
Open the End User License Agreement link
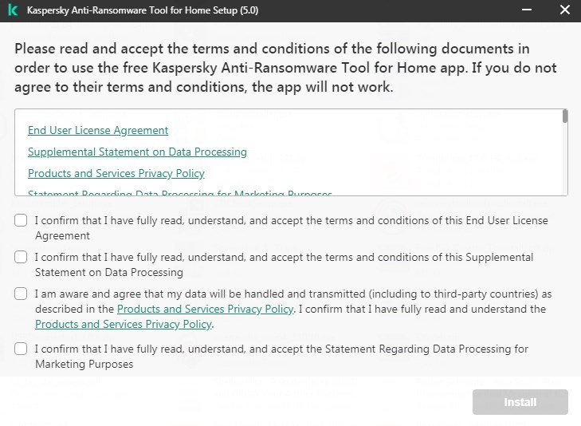tap(98, 130)
